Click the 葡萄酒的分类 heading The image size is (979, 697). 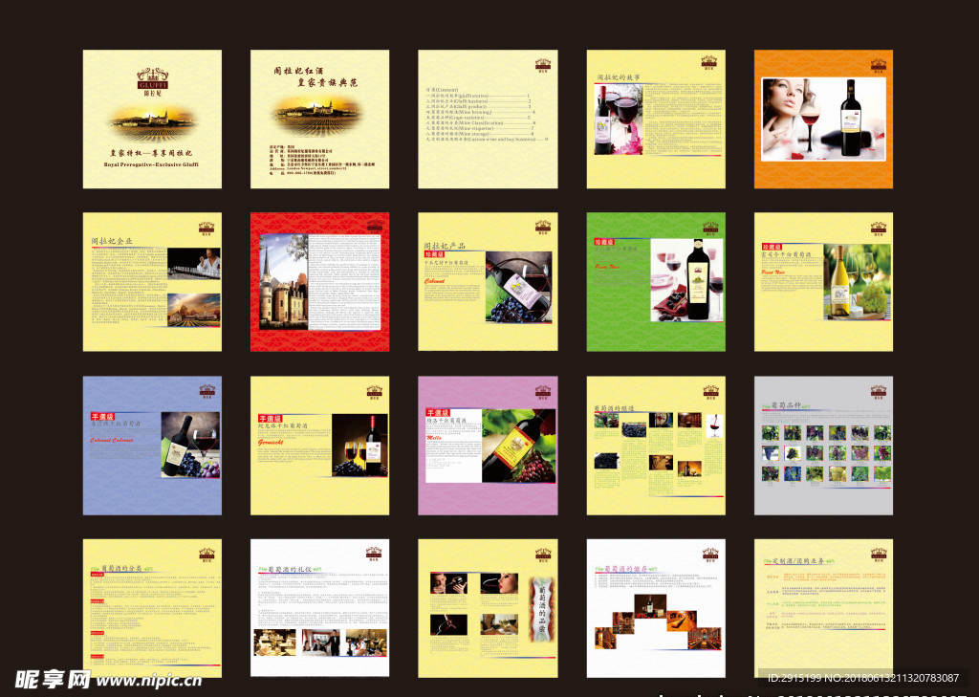(x=121, y=568)
